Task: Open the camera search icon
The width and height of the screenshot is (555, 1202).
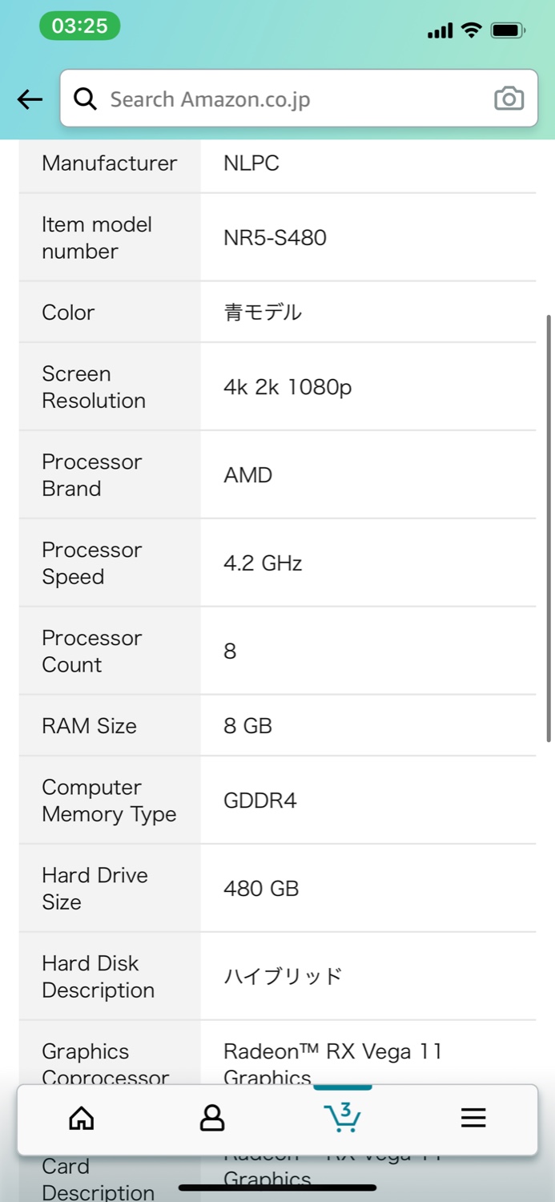Action: 509,99
